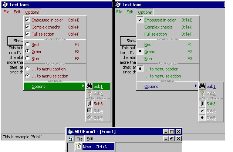Click binoculars icon beside Sub1 in right window
Screen dimensions: 233x152
tap(202, 86)
